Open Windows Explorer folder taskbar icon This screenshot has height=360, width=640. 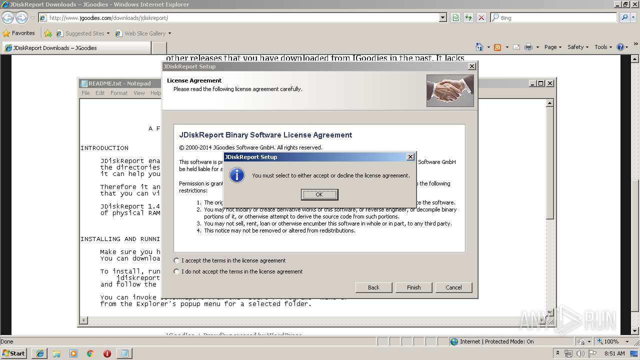tap(56, 353)
